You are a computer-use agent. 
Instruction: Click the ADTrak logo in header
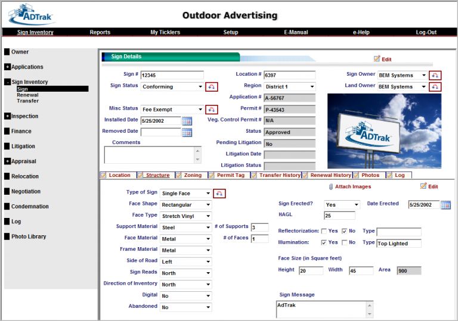(x=32, y=14)
